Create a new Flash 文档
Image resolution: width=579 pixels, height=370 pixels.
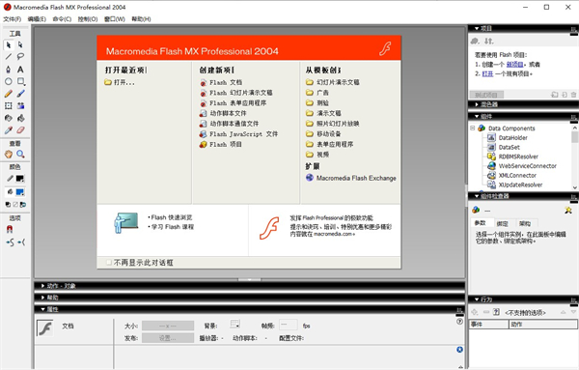[221, 82]
